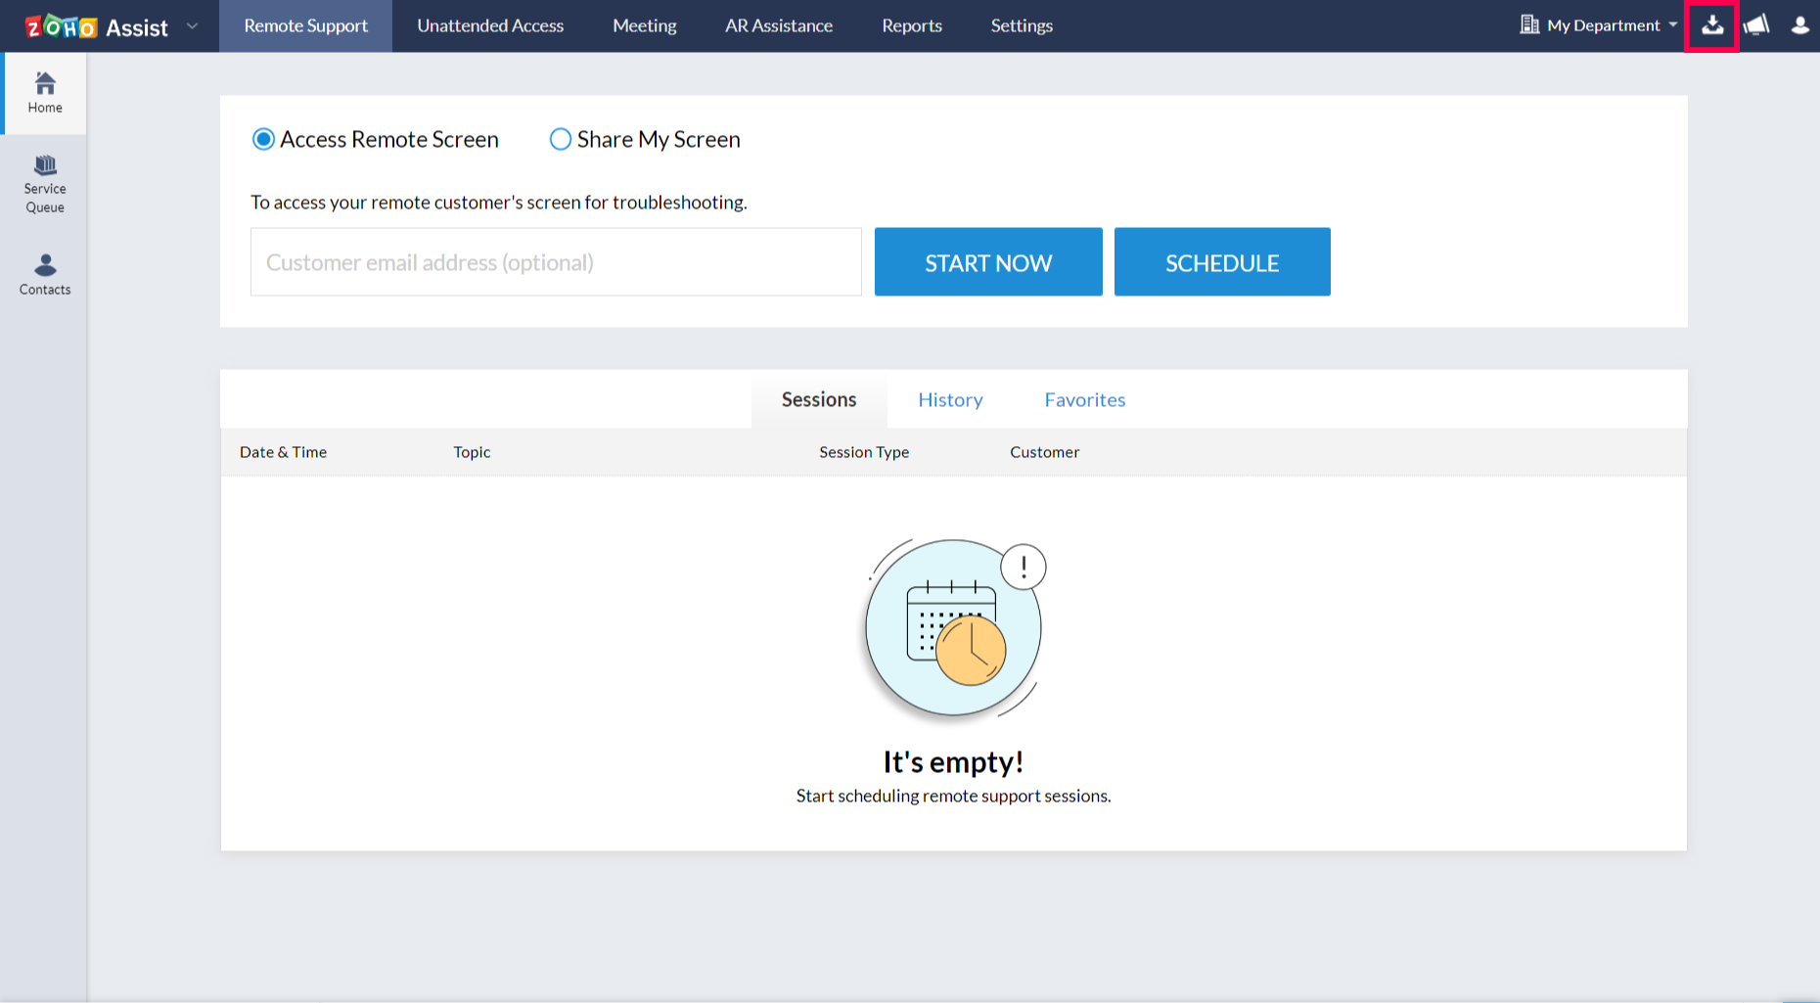Click the announcements megaphone icon
Screen dimensions: 1820x1003
point(1755,25)
